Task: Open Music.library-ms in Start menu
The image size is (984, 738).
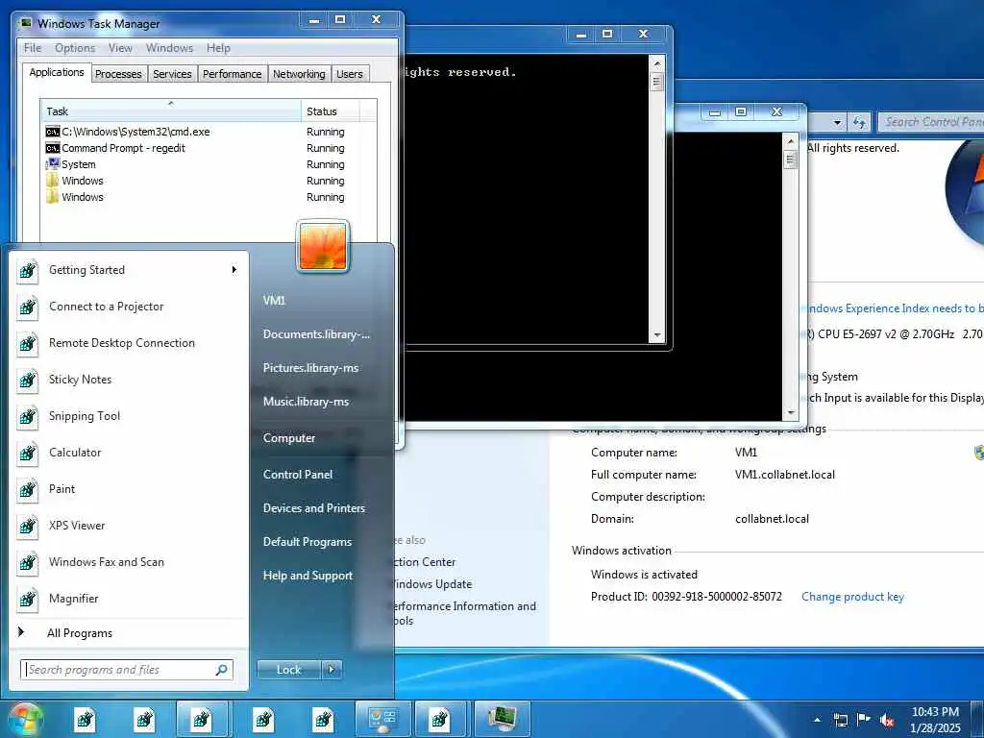Action: [x=306, y=402]
